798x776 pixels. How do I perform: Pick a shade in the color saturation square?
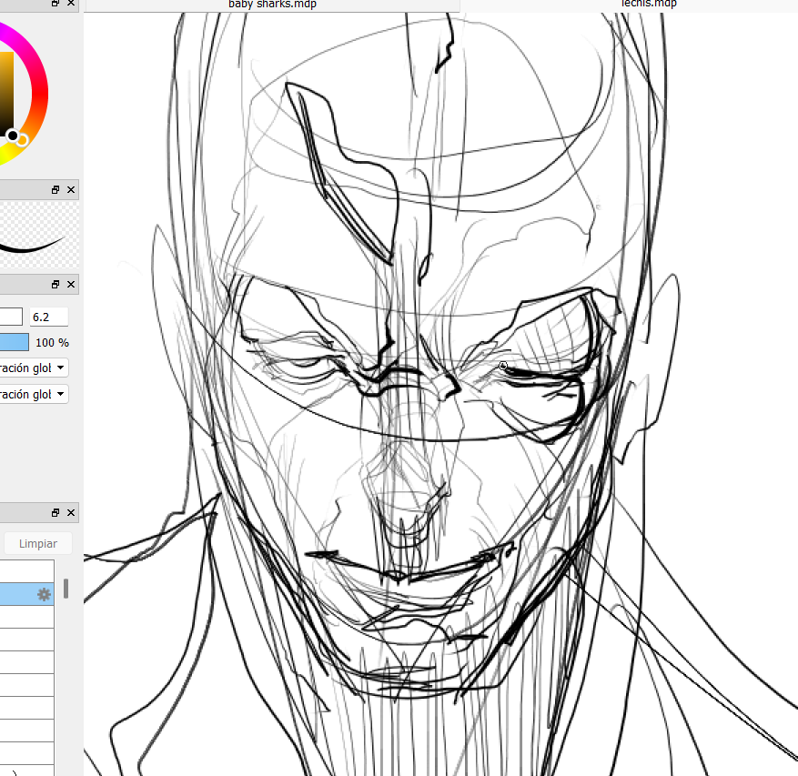coord(6,92)
